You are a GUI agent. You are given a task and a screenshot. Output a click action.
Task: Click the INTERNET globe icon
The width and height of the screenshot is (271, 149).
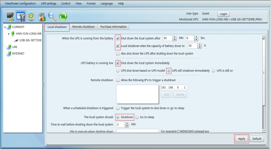[9, 54]
